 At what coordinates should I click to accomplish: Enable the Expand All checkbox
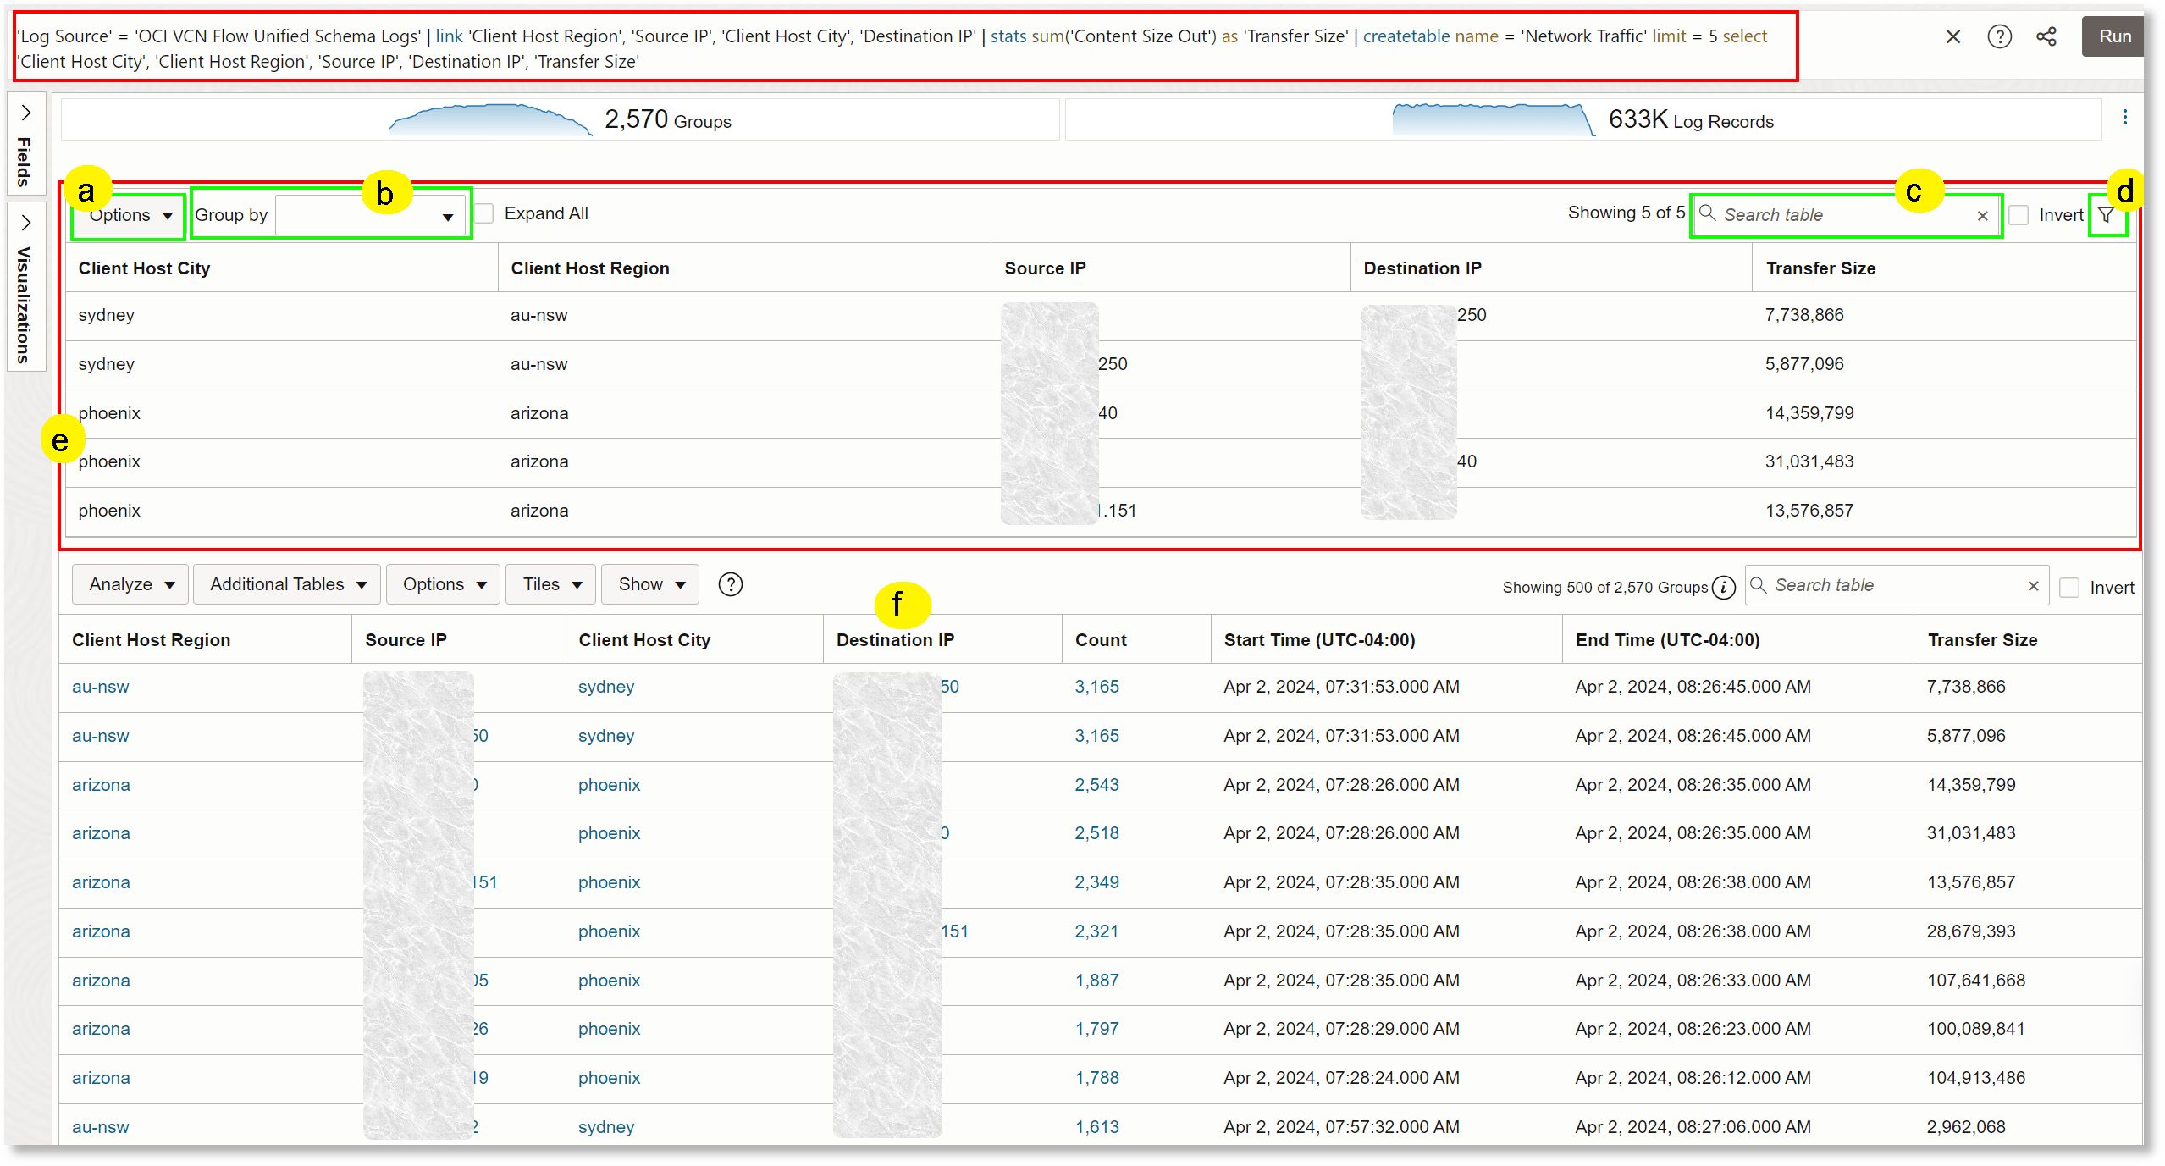coord(483,213)
